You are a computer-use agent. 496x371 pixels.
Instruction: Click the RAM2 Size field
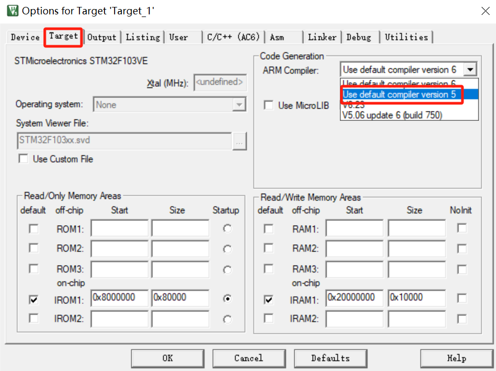417,248
